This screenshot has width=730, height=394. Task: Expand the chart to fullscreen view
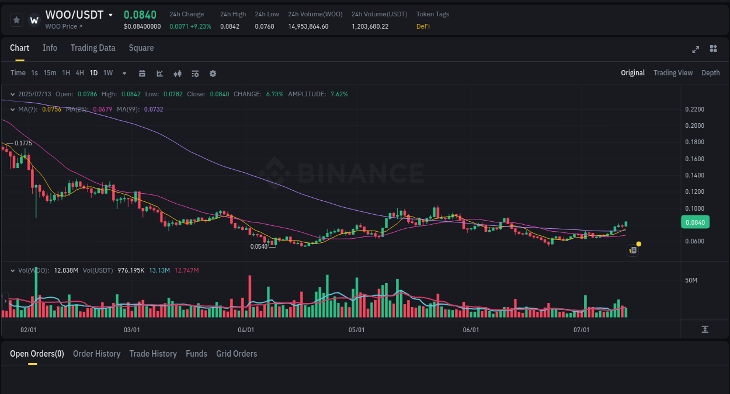tap(696, 49)
